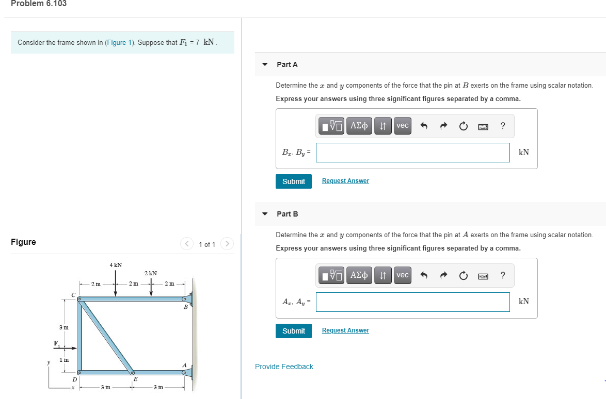
Task: Click the help question mark in Part B
Action: 502,275
